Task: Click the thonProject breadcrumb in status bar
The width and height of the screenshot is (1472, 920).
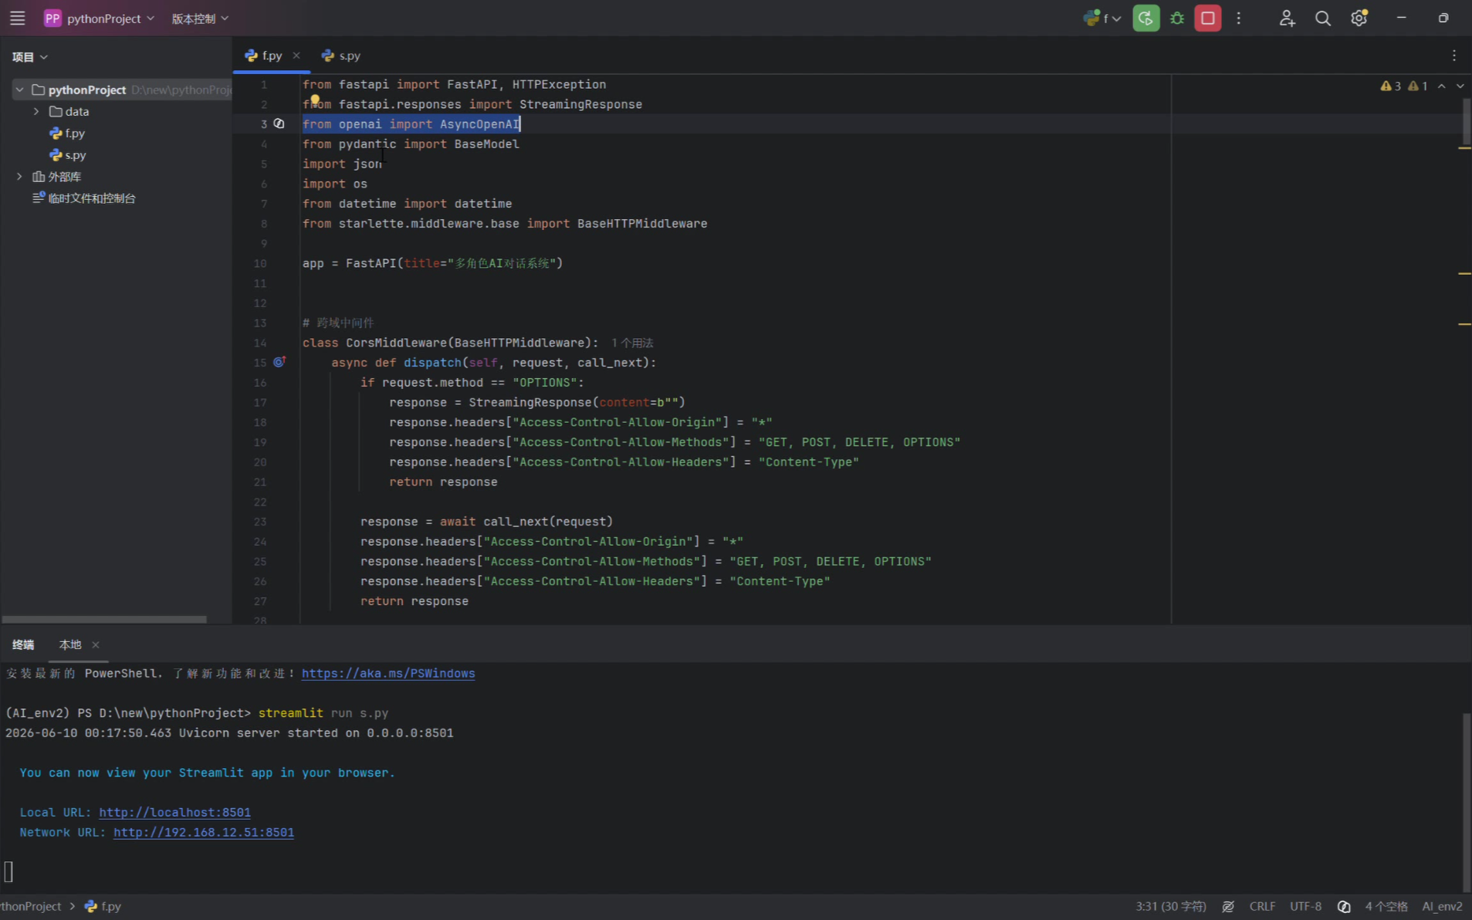Action: pyautogui.click(x=30, y=906)
